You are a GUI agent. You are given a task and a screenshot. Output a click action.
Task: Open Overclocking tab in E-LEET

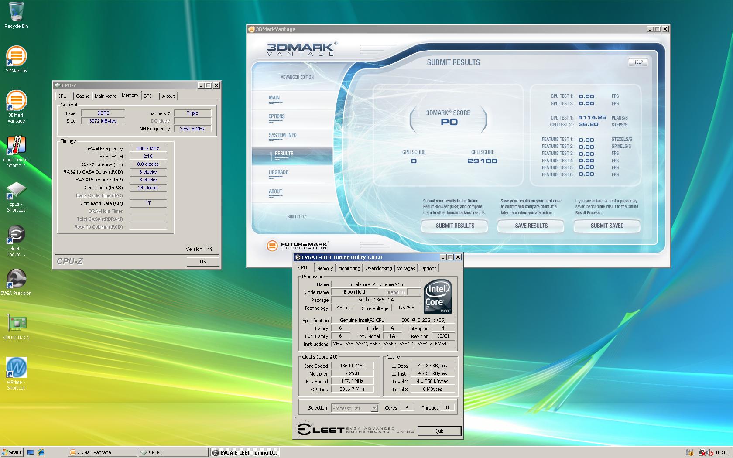click(x=378, y=269)
